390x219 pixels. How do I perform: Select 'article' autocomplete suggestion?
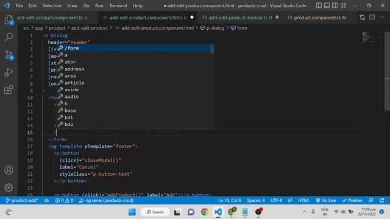135,83
